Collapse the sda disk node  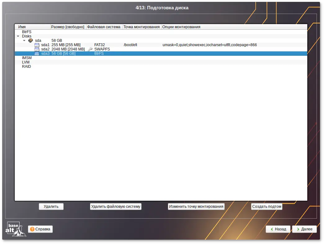tap(24, 41)
